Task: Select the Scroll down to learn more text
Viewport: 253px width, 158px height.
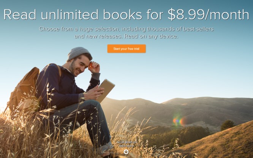Action: coord(126,144)
